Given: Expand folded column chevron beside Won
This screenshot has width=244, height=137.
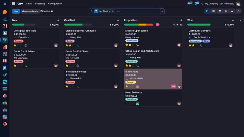Looking at the screenshot, I should pos(240,20).
